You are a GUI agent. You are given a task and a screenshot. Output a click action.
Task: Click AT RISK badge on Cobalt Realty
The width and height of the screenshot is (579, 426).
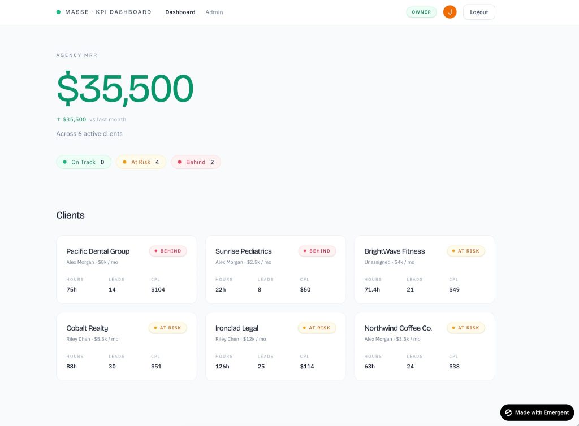click(168, 328)
